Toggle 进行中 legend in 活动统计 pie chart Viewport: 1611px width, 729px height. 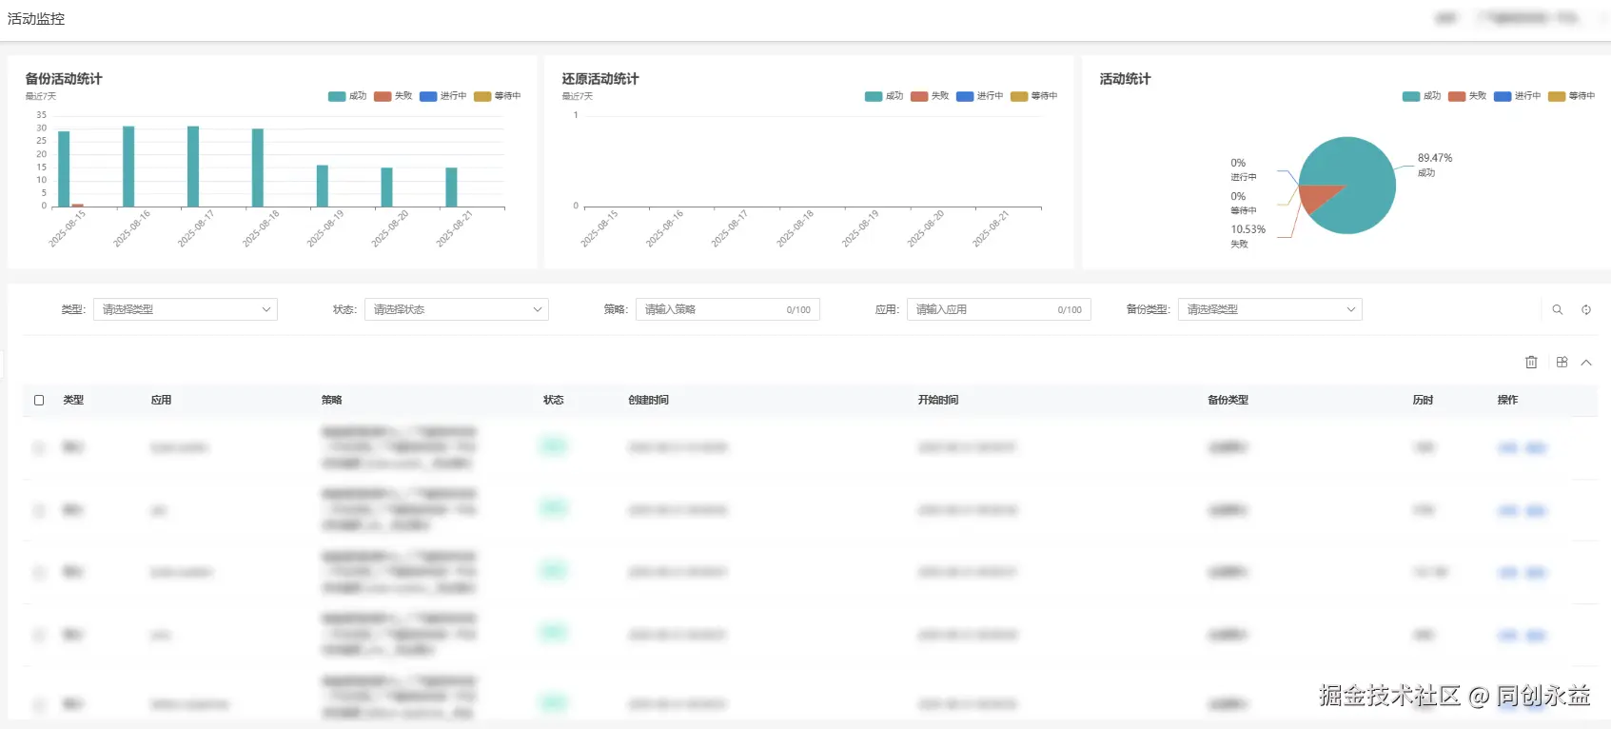click(1518, 96)
